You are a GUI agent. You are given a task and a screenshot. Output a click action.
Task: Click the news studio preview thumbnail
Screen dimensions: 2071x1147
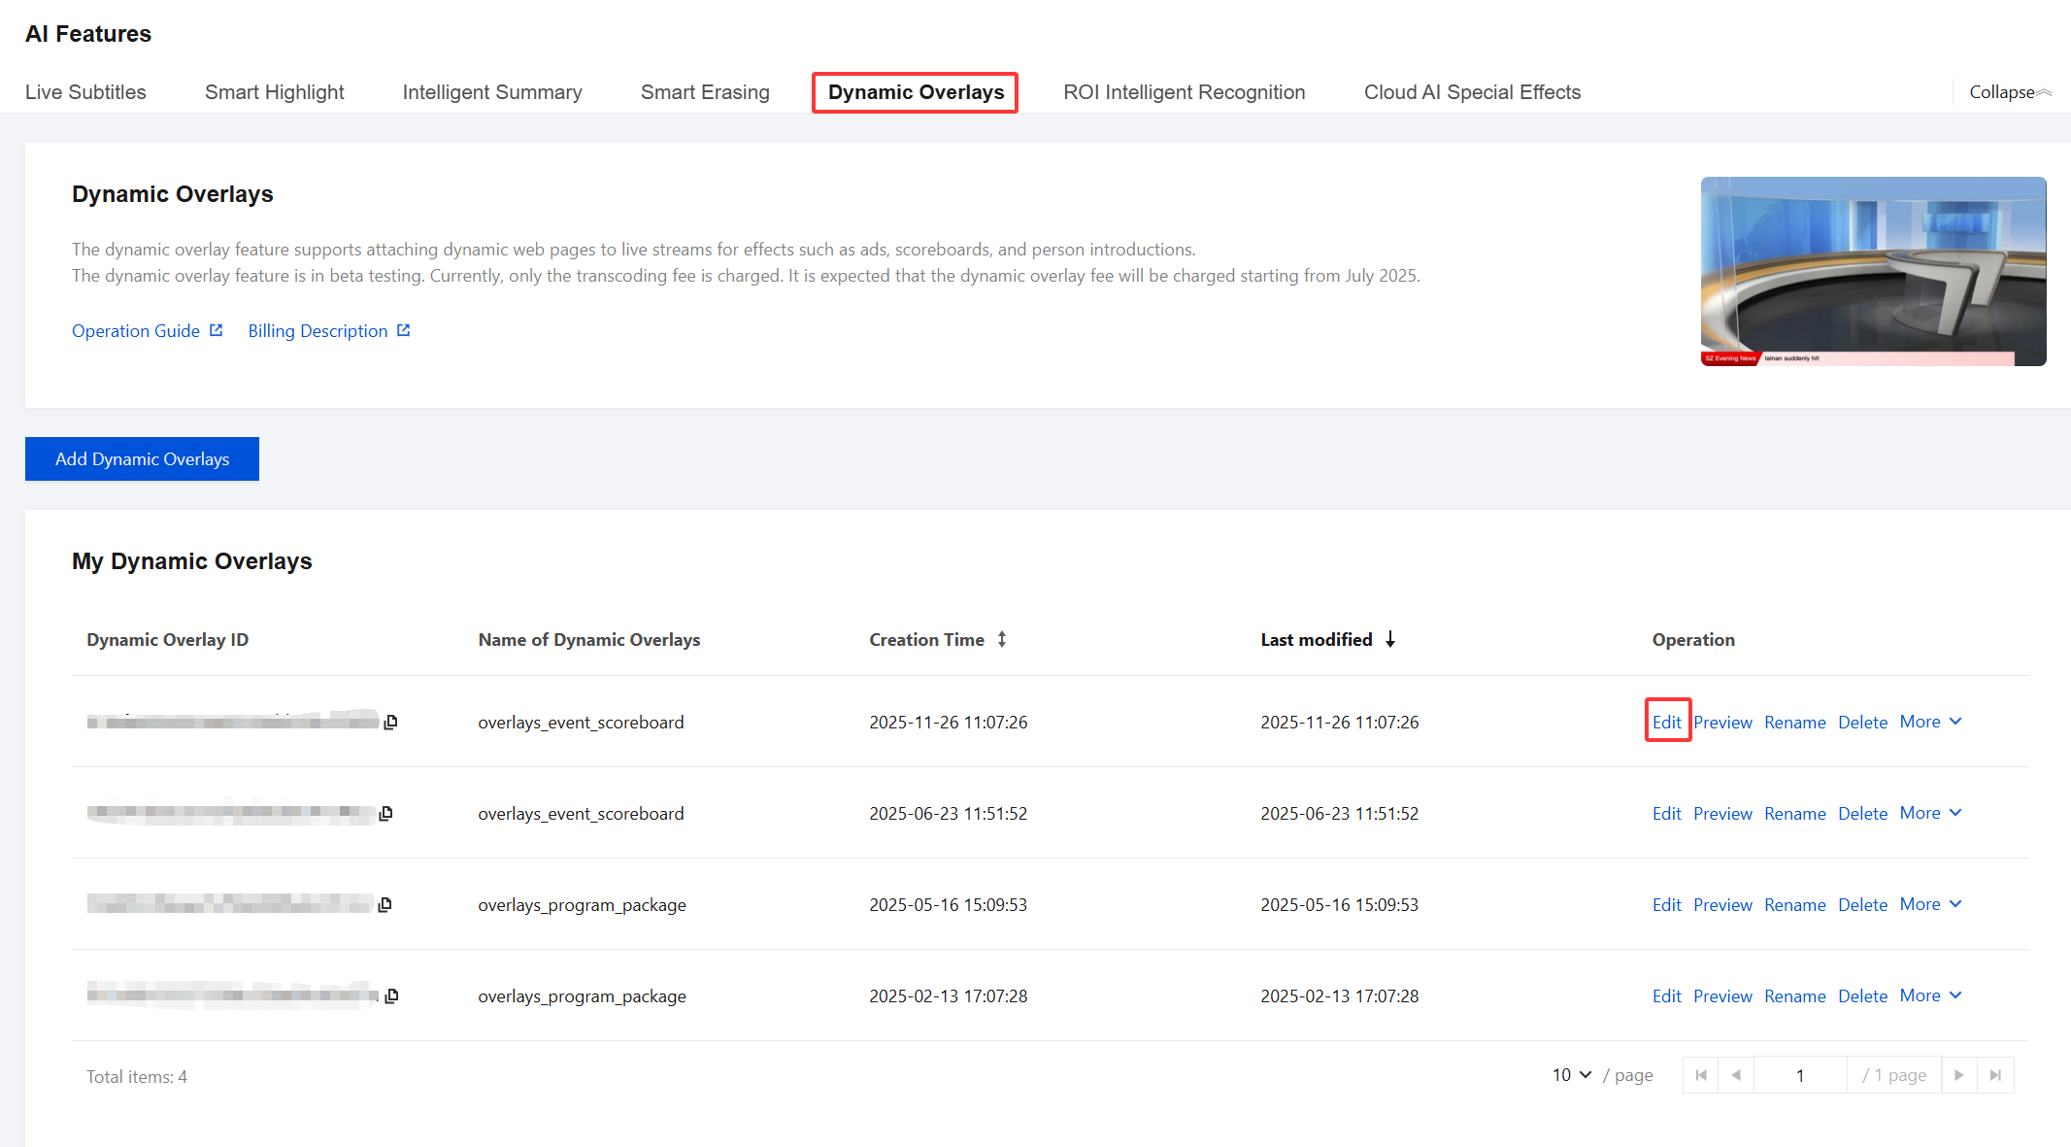[1873, 271]
